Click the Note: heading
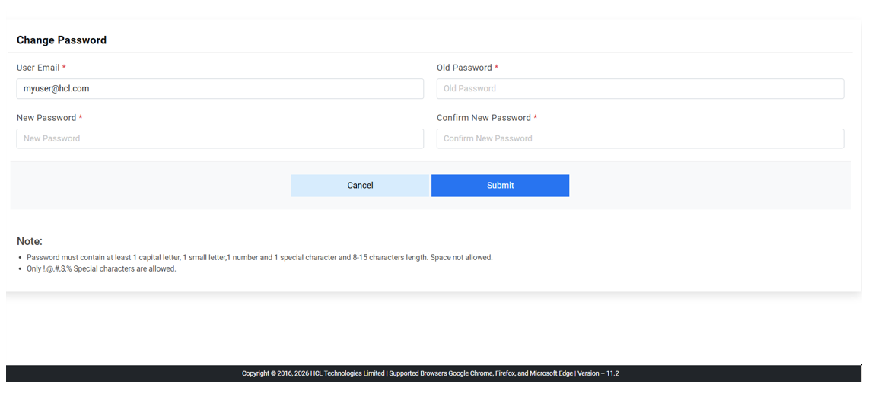This screenshot has height=397, width=875. [30, 241]
